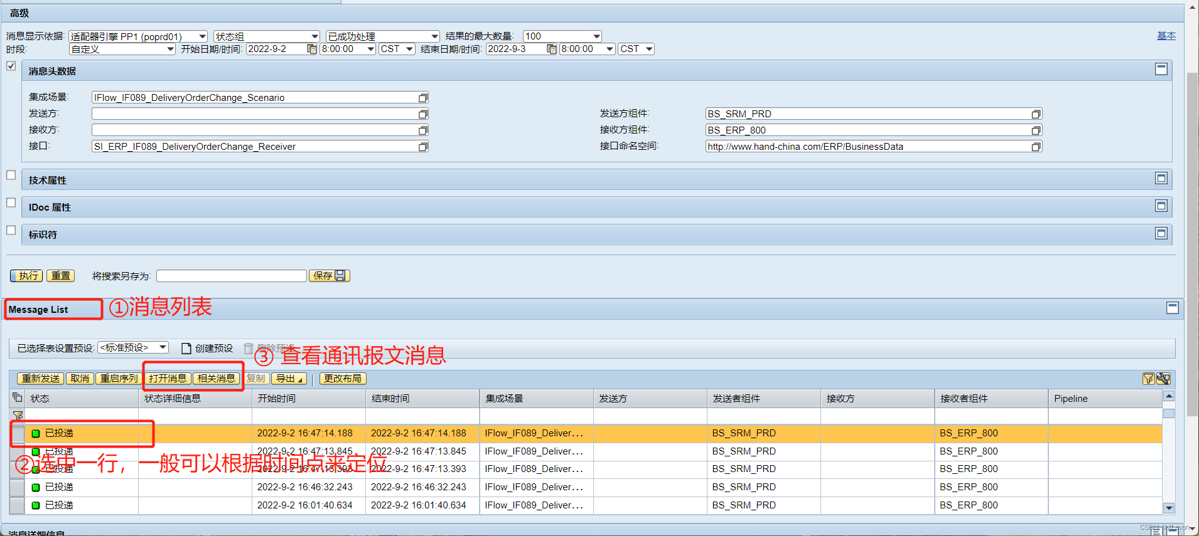Click the filter row icon under 状态
1199x536 pixels.
tap(18, 415)
